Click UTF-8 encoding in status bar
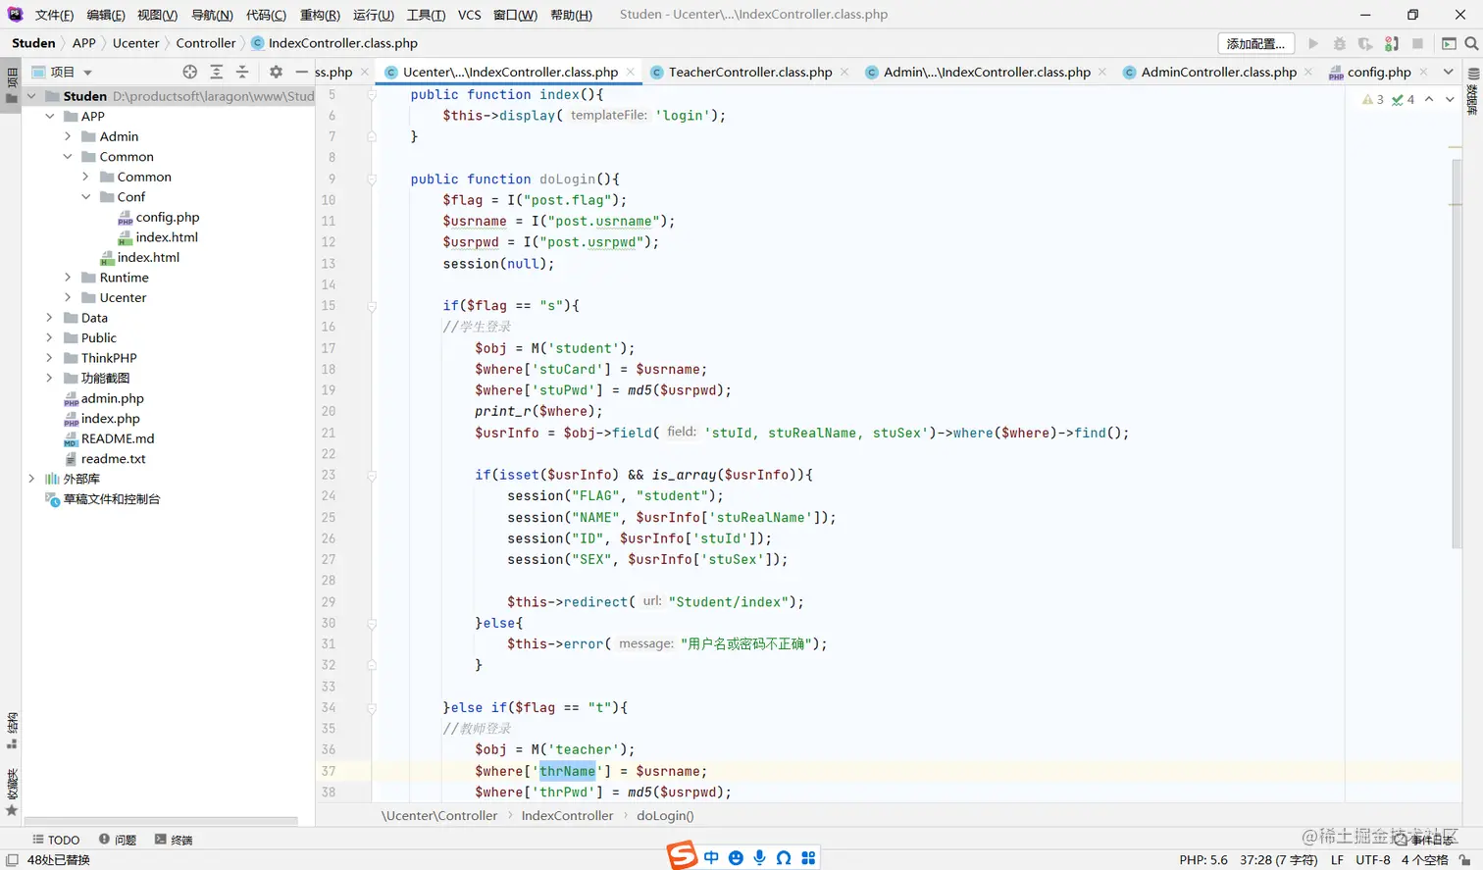The width and height of the screenshot is (1483, 870). [x=1373, y=860]
